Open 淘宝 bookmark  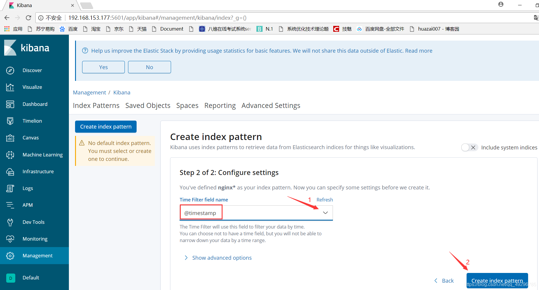(92, 29)
